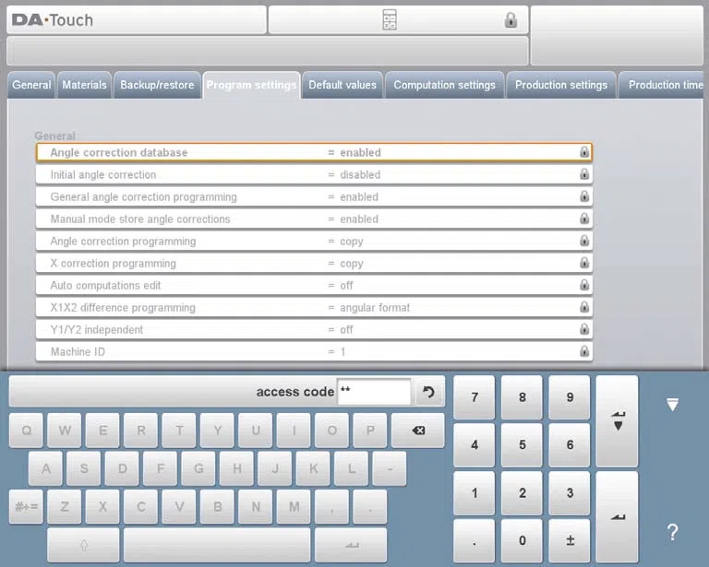Tap the M key on the keyboard

click(294, 507)
